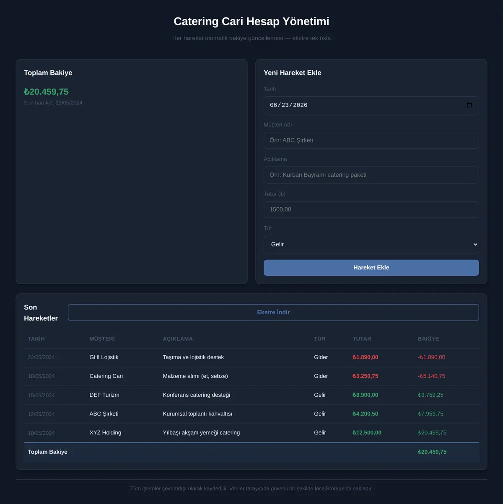Select the ABC Şirketi customer cell

[104, 414]
